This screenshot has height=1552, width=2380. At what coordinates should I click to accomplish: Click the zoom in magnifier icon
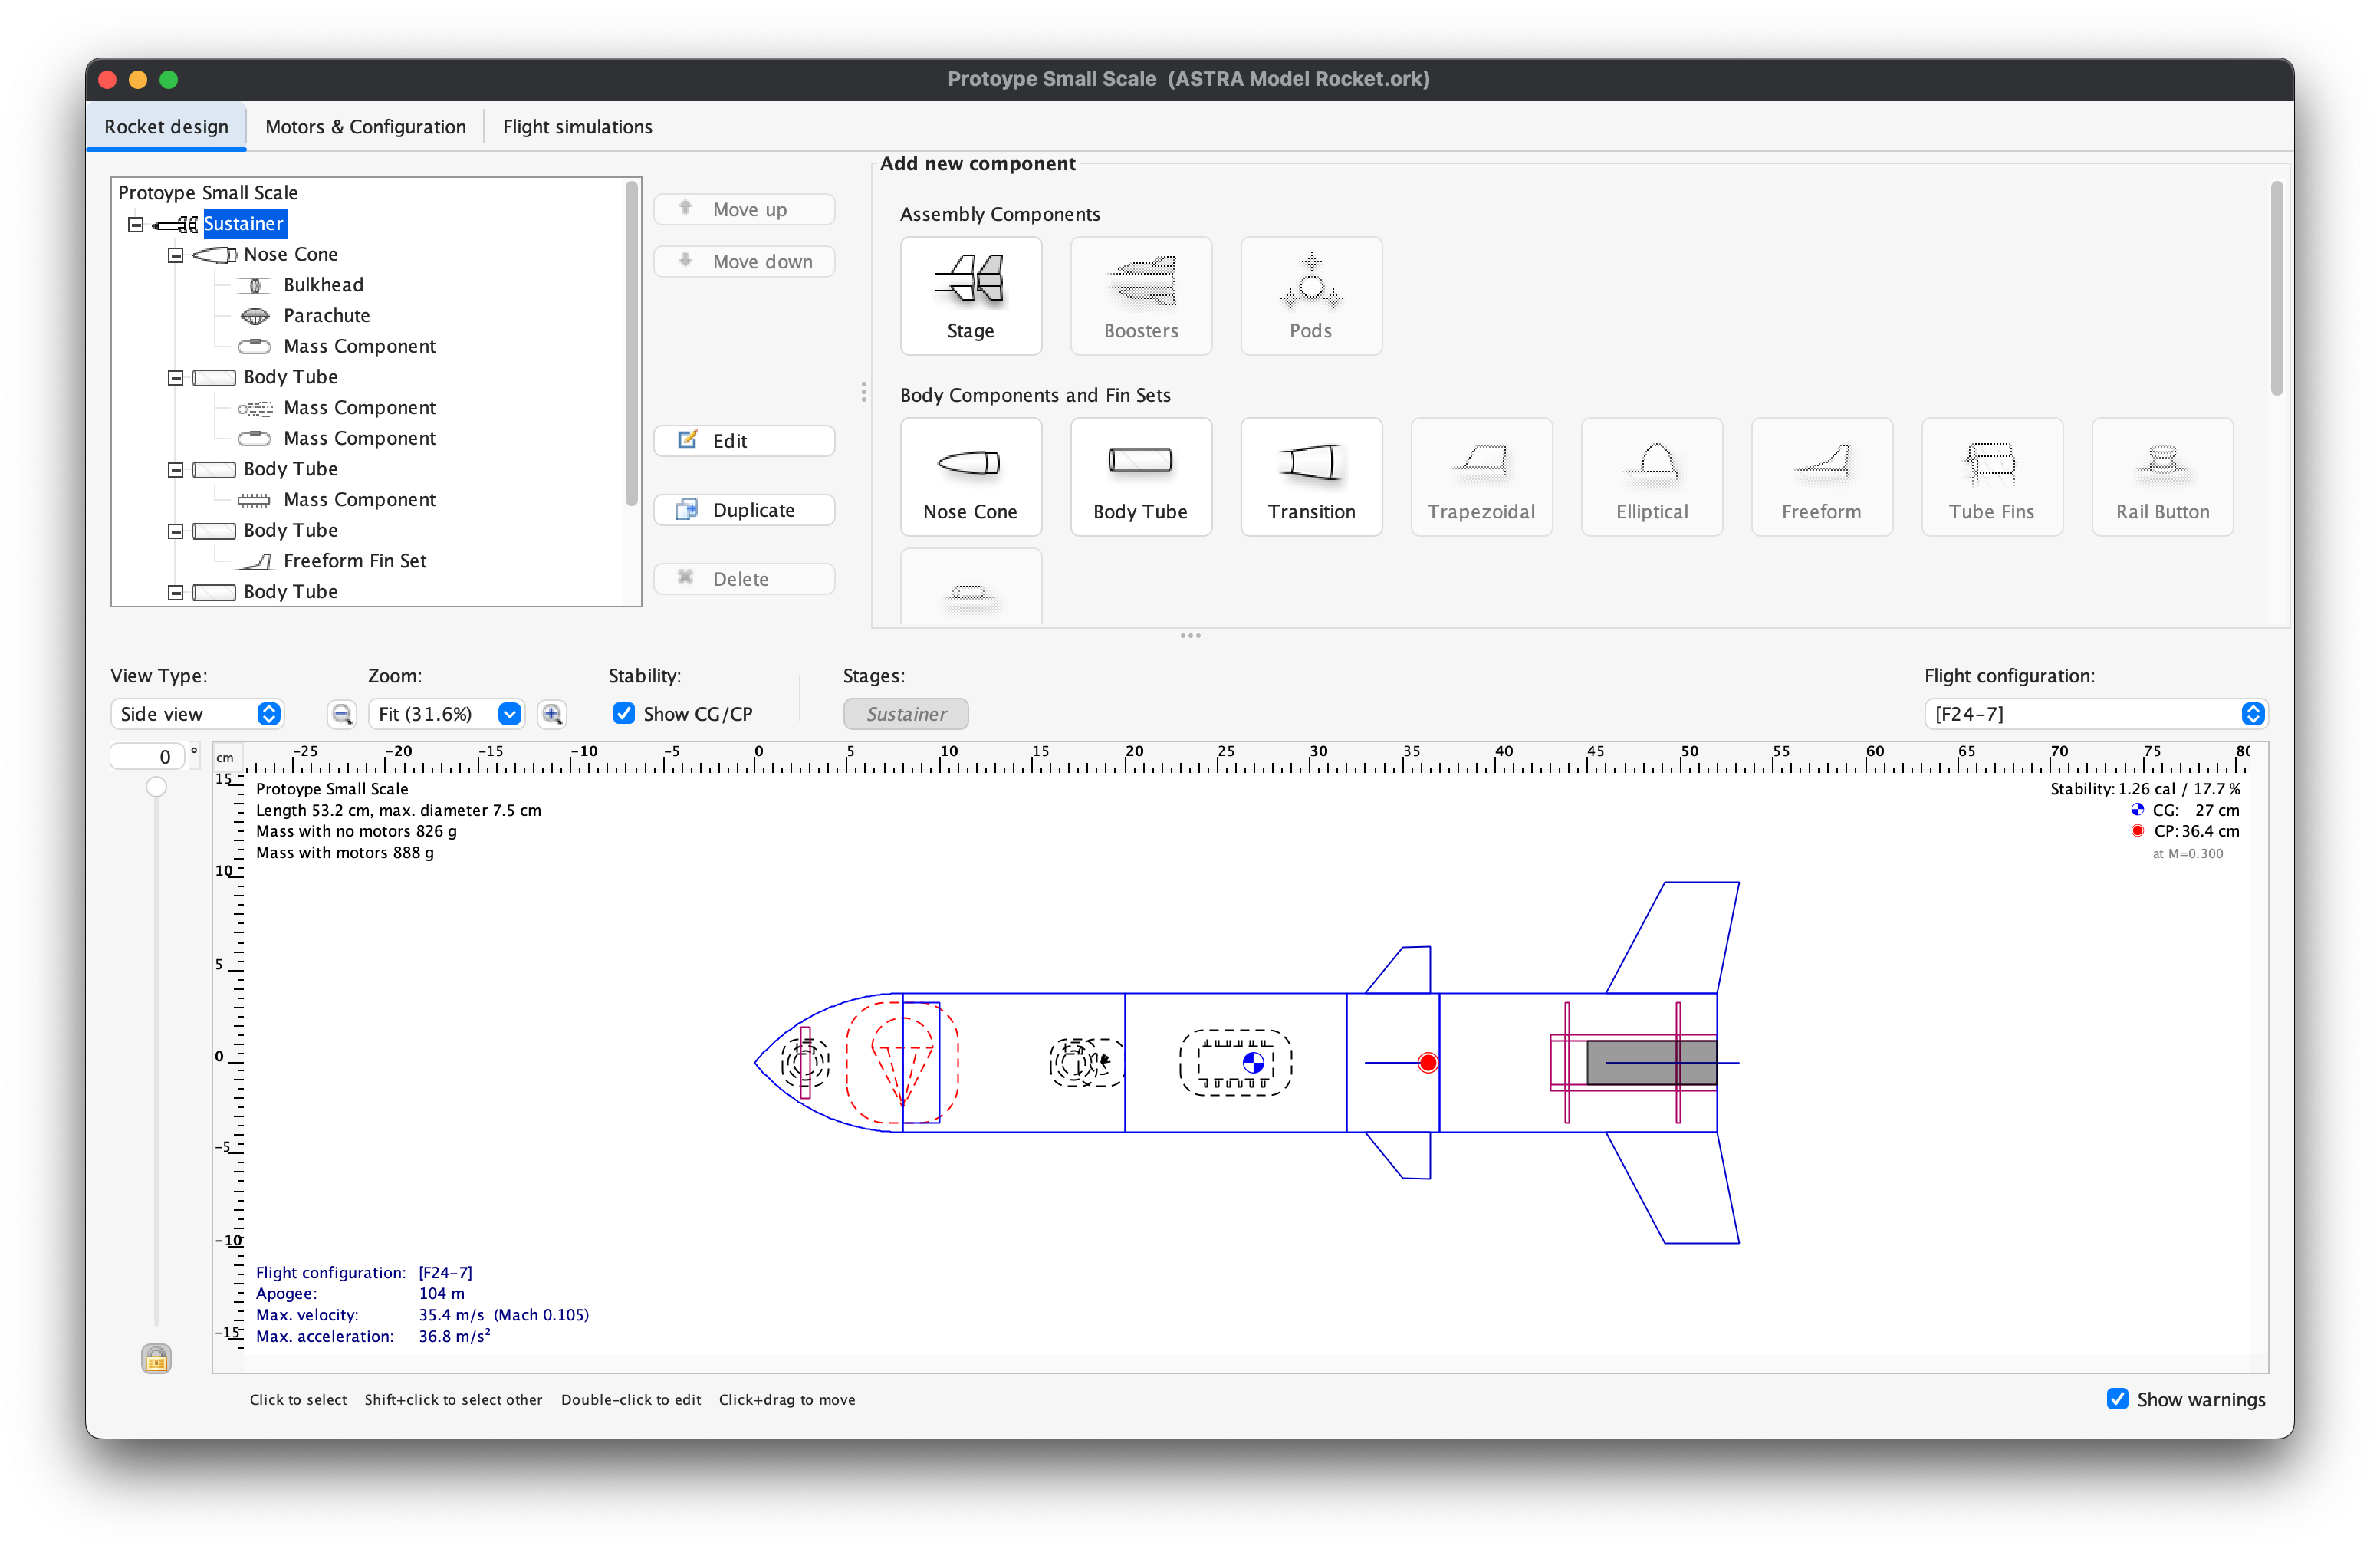pos(552,714)
